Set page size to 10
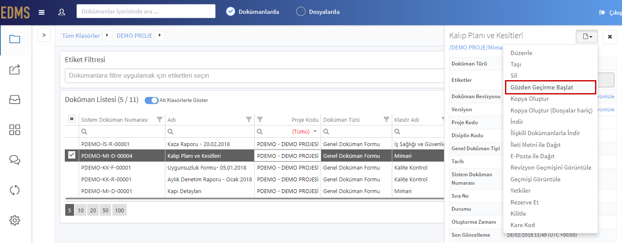The width and height of the screenshot is (622, 243). click(x=80, y=210)
